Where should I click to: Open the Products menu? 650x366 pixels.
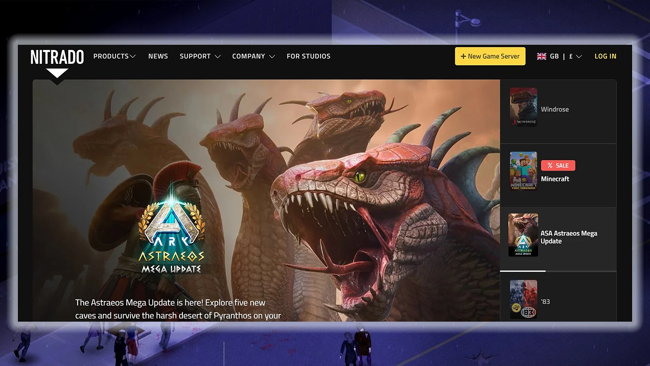click(115, 56)
